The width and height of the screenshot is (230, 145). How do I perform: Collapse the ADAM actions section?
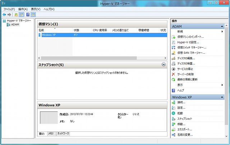point(222,26)
